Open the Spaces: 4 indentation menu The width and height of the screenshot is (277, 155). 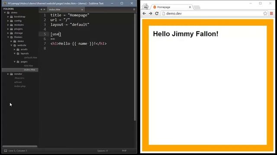[102, 151]
